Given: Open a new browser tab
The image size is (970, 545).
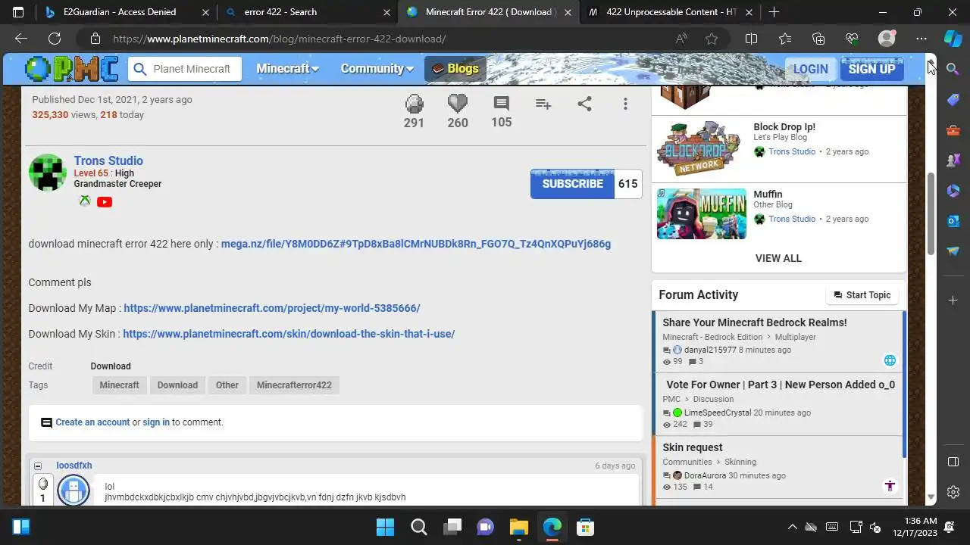Looking at the screenshot, I should click(x=774, y=12).
